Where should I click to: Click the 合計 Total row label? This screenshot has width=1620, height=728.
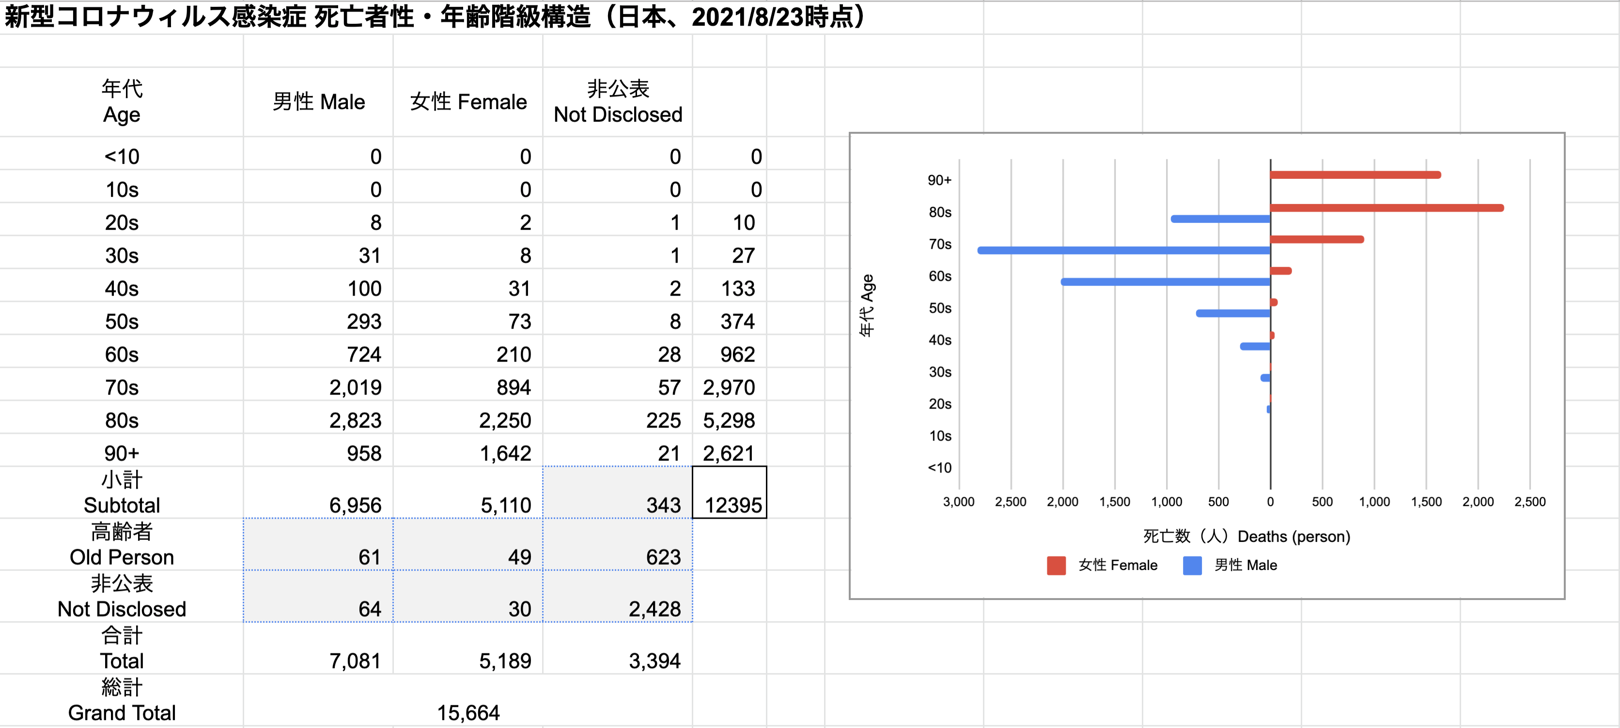pos(122,648)
